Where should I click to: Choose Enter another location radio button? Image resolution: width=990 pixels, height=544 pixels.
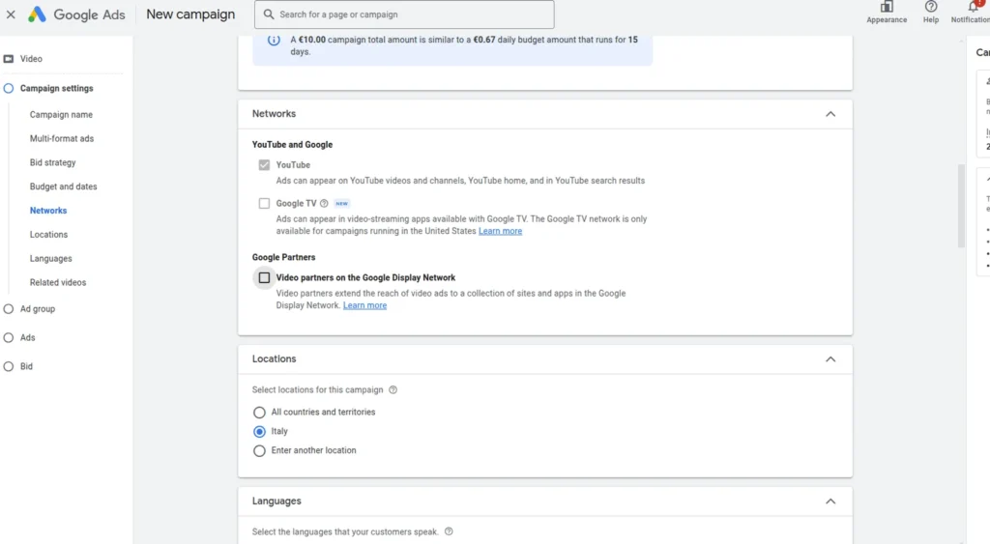259,451
